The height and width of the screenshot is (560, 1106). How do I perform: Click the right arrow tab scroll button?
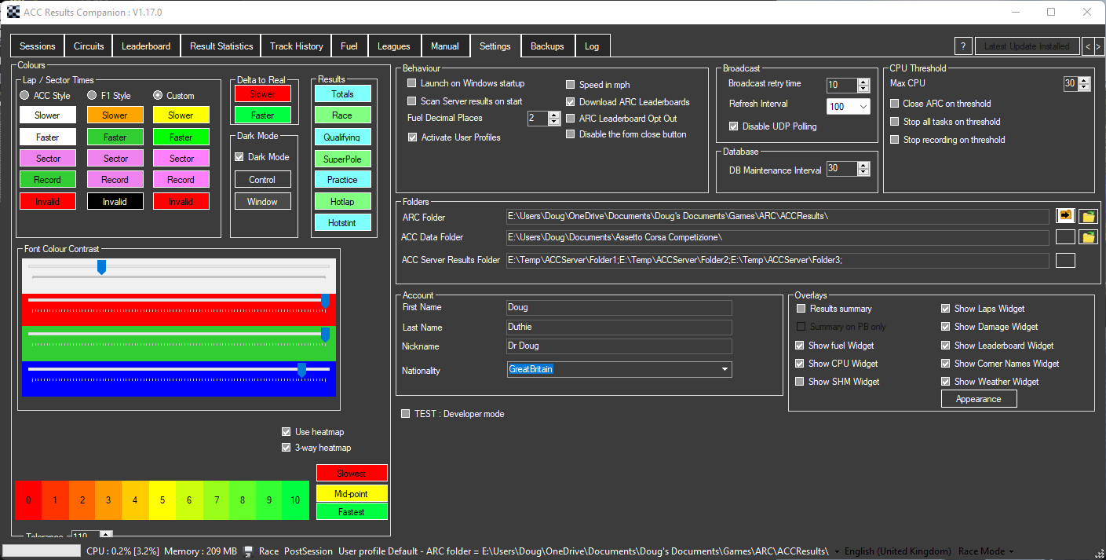tap(1099, 46)
